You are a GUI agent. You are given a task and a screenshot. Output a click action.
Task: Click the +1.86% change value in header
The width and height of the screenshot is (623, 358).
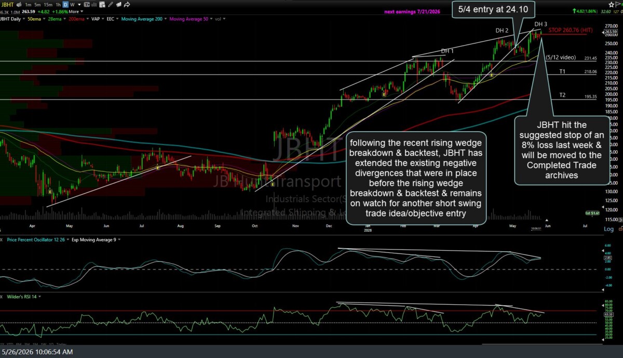[60, 11]
